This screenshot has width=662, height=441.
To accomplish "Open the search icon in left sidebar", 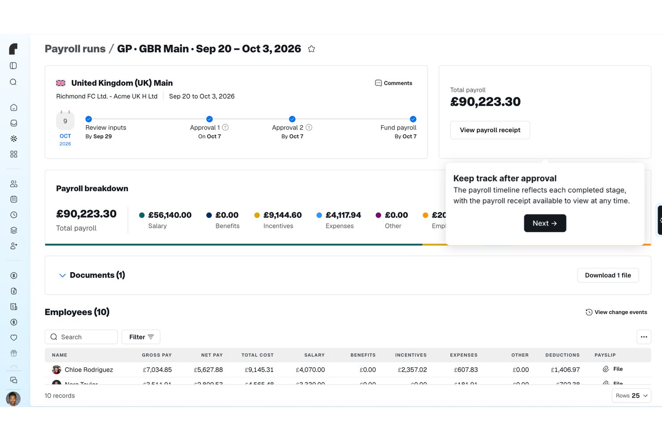I will (x=13, y=82).
